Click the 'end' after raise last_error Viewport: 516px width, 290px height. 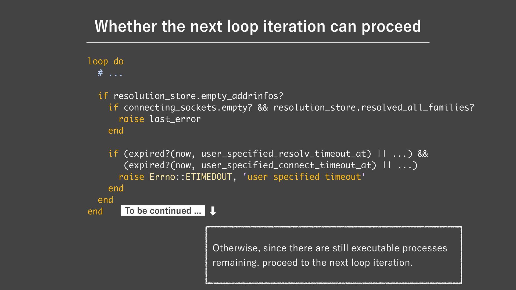pyautogui.click(x=116, y=130)
